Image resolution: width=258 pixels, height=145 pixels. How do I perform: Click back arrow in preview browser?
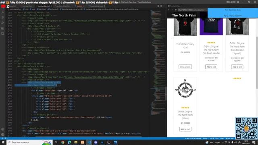point(169,10)
